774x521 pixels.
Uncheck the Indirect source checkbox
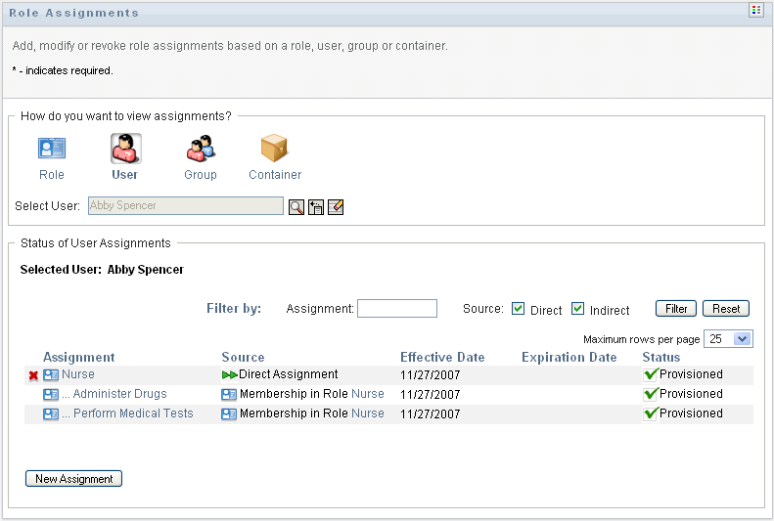[578, 309]
